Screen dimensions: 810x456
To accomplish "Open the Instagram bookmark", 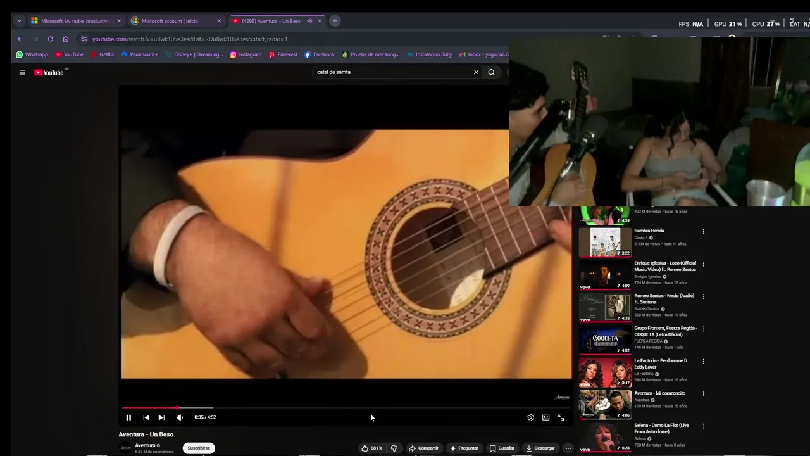I will click(x=246, y=54).
